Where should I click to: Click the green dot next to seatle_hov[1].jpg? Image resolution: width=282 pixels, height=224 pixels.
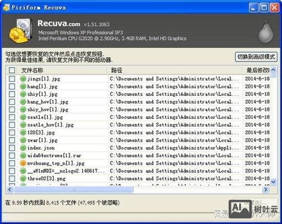pos(23,125)
